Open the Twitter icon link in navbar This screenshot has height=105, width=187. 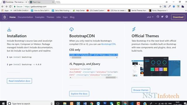(162, 17)
